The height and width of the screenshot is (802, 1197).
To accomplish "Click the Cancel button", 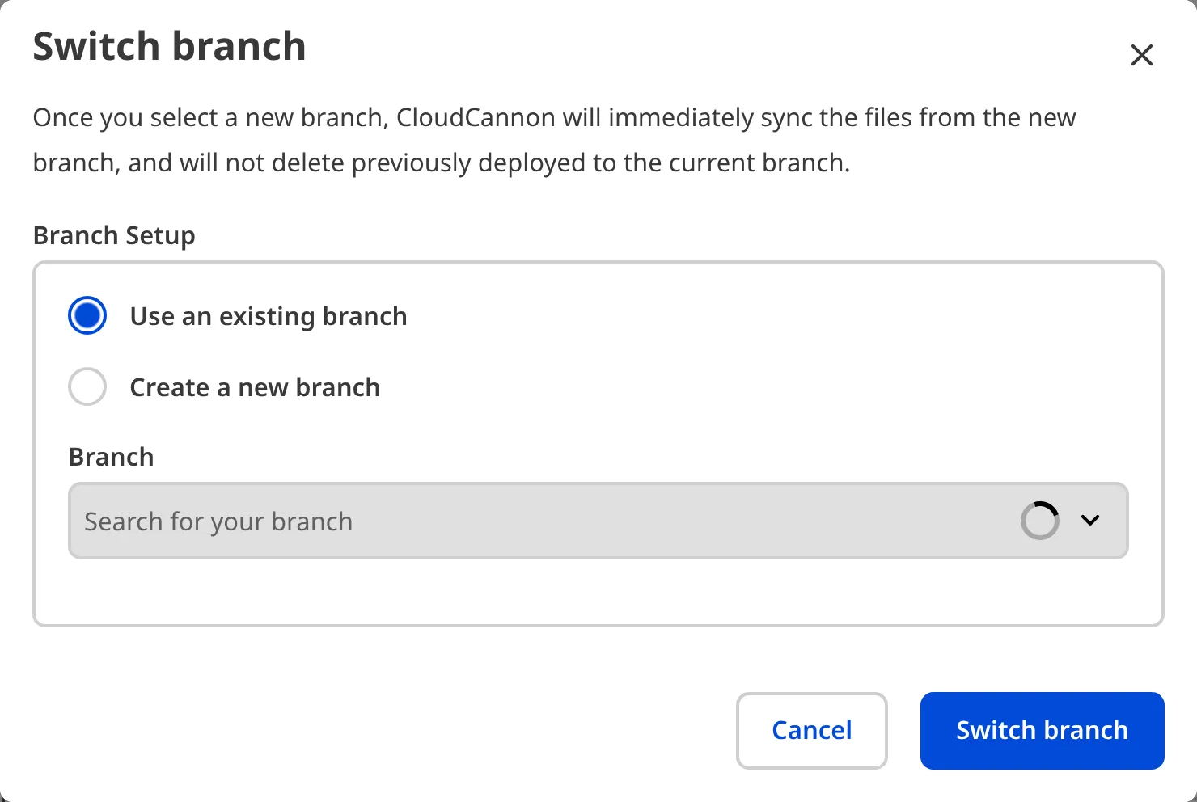I will (811, 730).
